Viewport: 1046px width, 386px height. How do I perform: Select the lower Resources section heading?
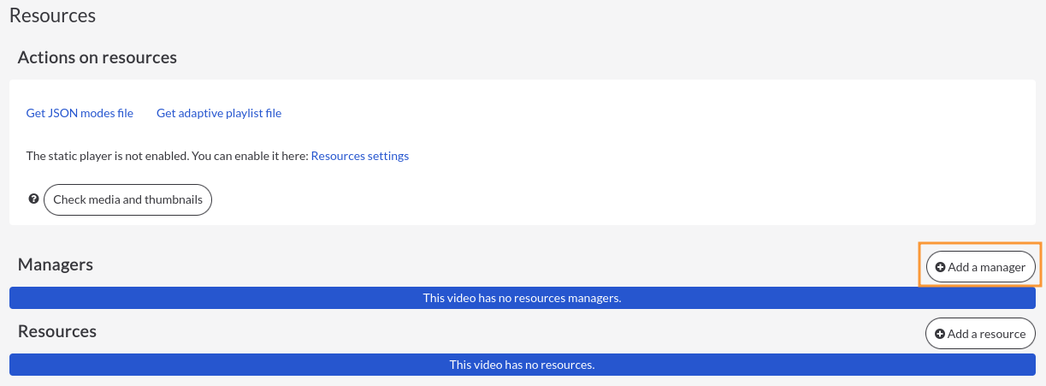(57, 331)
